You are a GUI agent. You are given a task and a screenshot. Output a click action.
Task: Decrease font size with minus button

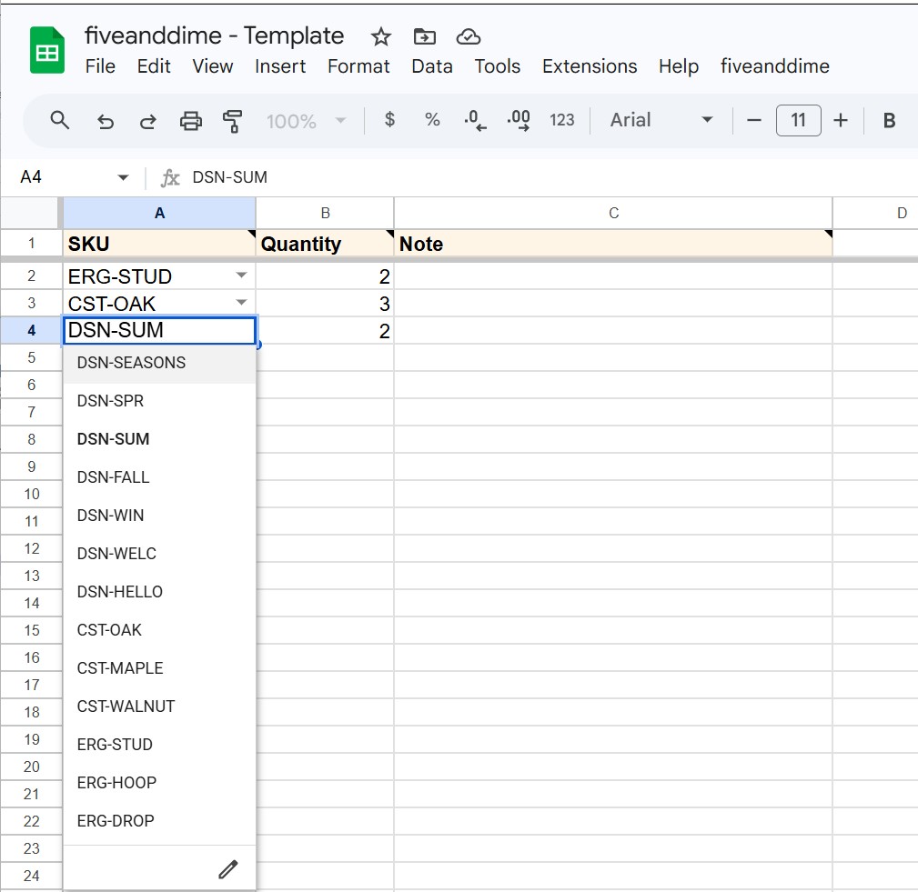(x=754, y=121)
